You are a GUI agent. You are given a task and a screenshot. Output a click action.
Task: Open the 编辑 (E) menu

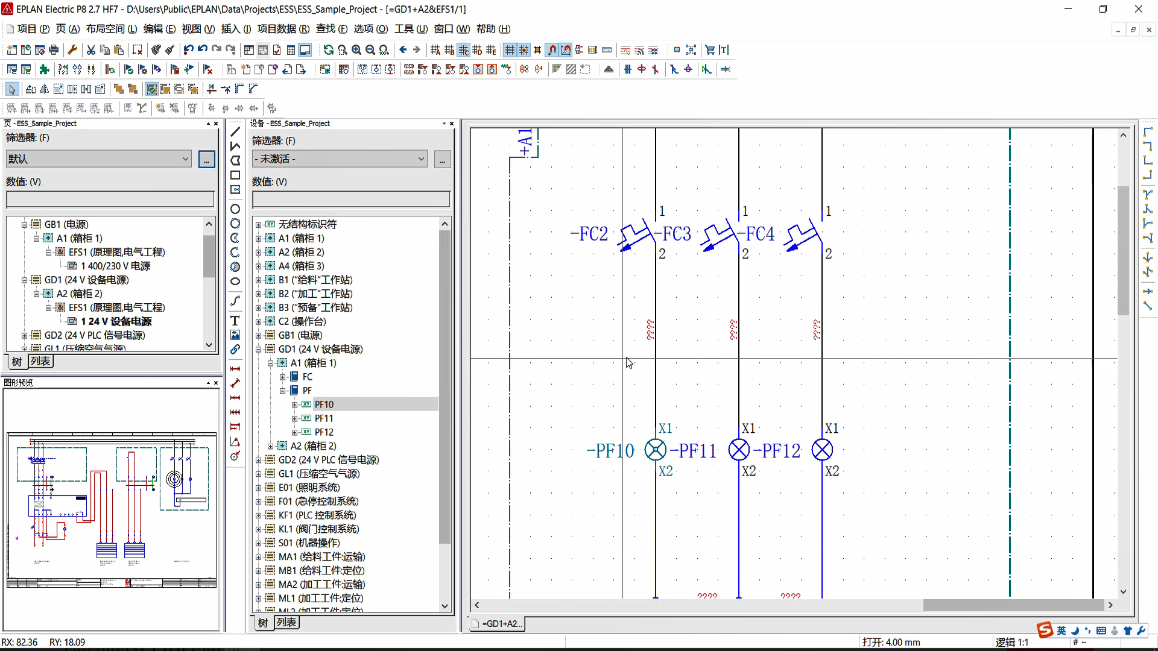coord(159,29)
